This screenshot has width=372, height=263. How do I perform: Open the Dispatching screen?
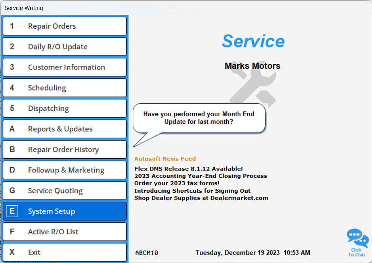pos(64,108)
